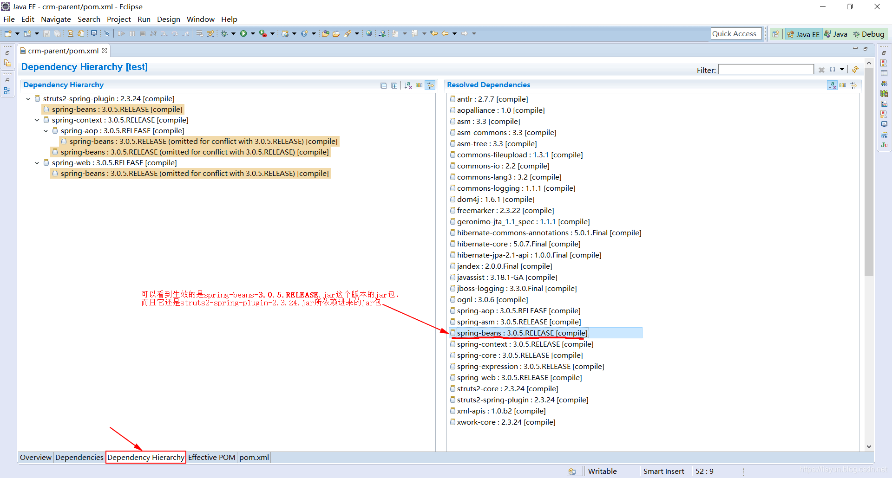This screenshot has height=478, width=892.
Task: Collapse the spring-aop tree node
Action: point(46,131)
